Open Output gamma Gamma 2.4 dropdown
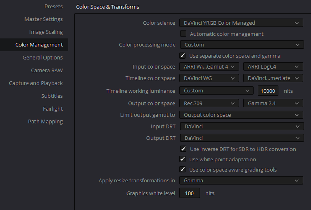 pos(273,103)
